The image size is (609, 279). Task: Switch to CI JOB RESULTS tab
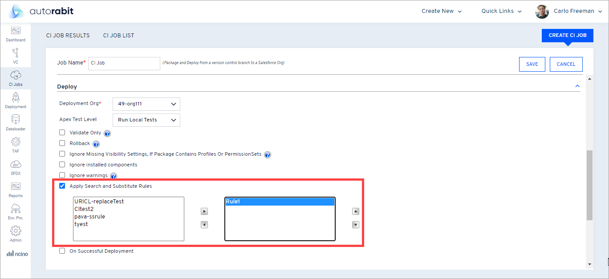[68, 36]
